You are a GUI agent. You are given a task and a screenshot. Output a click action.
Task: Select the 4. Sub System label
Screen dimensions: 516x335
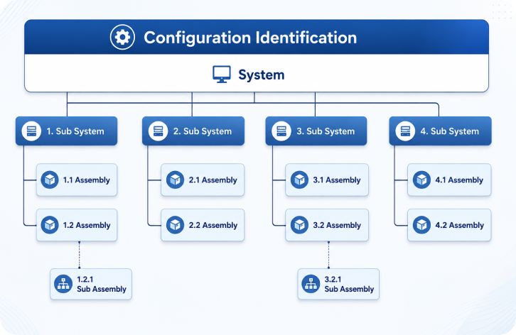pos(449,131)
